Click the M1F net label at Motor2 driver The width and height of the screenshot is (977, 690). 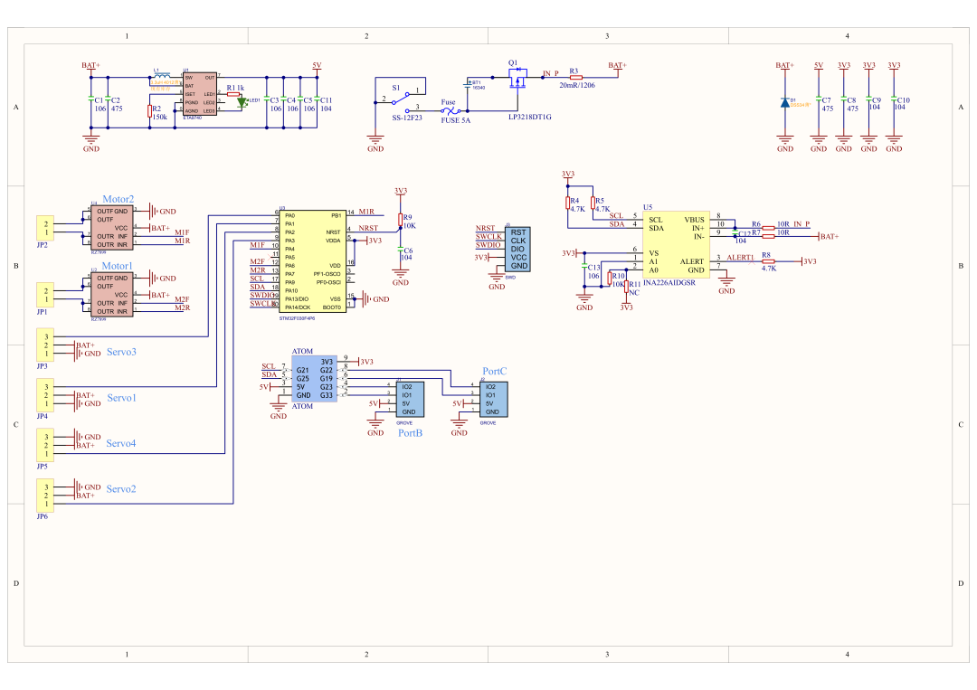(x=182, y=232)
